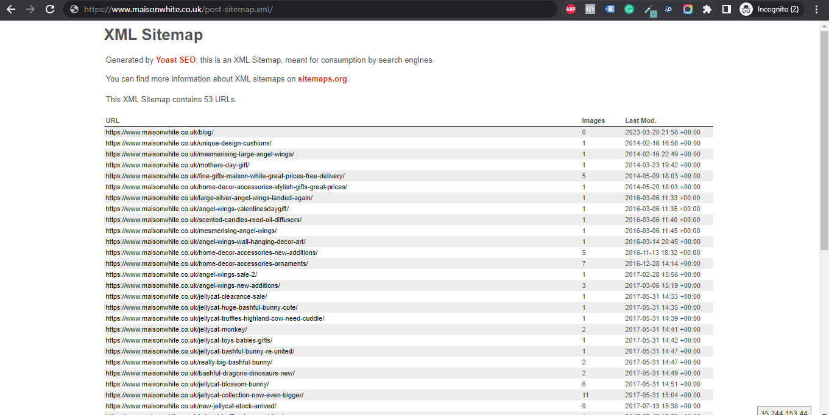Open the Incognito profile indicator
This screenshot has width=829, height=415.
coord(769,9)
